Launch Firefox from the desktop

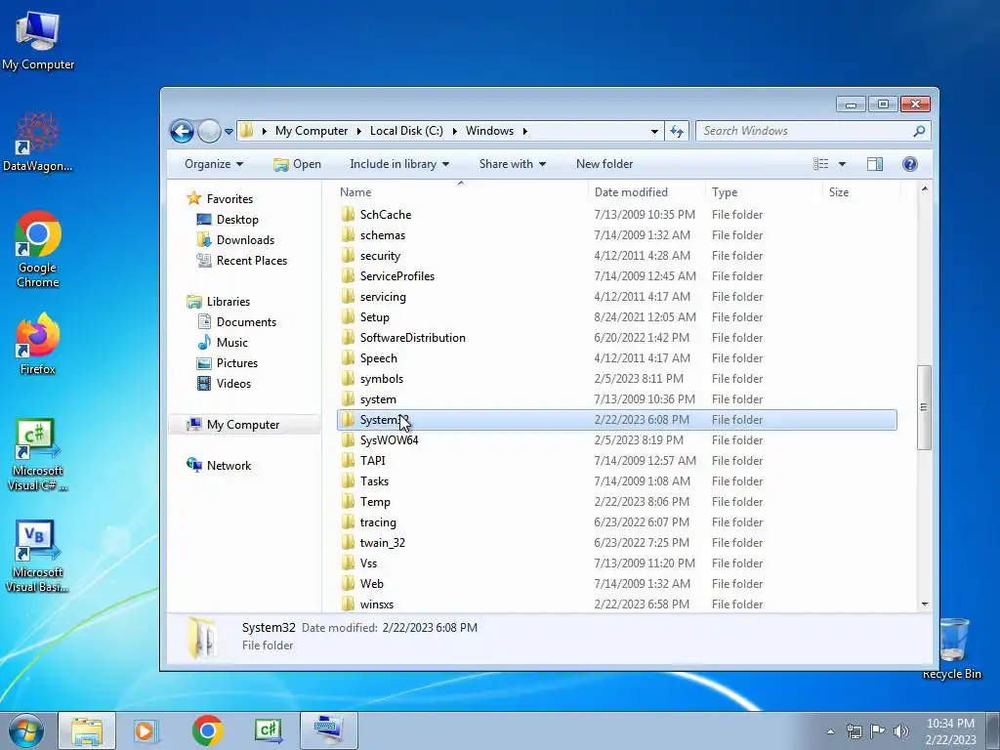pyautogui.click(x=38, y=343)
